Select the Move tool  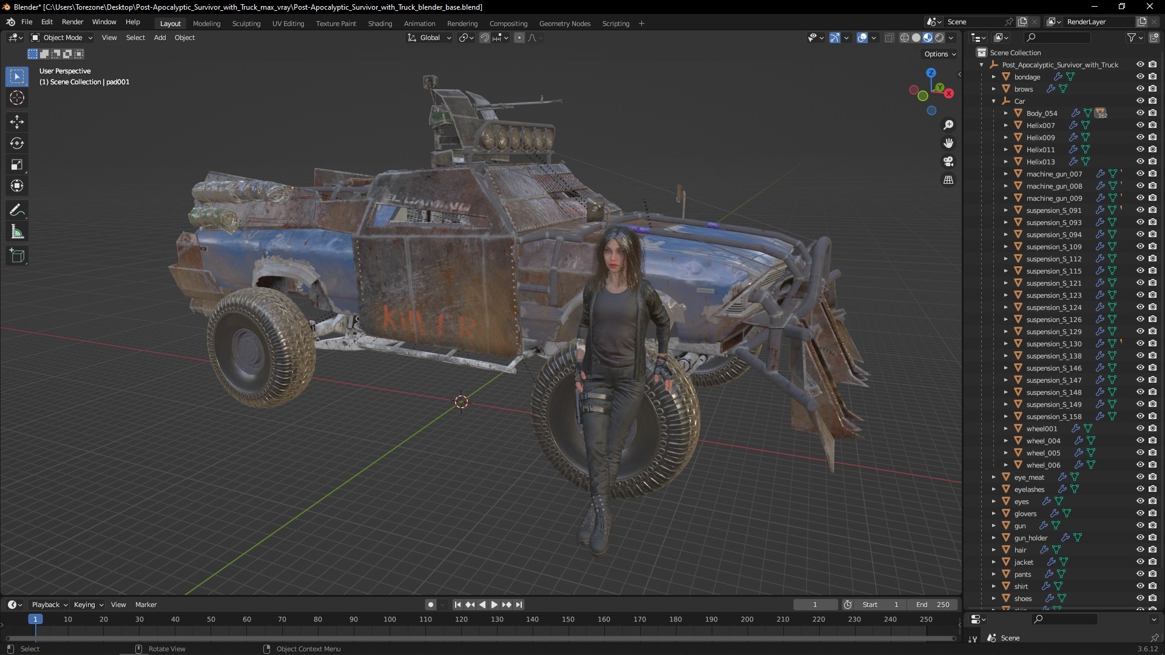click(x=17, y=122)
